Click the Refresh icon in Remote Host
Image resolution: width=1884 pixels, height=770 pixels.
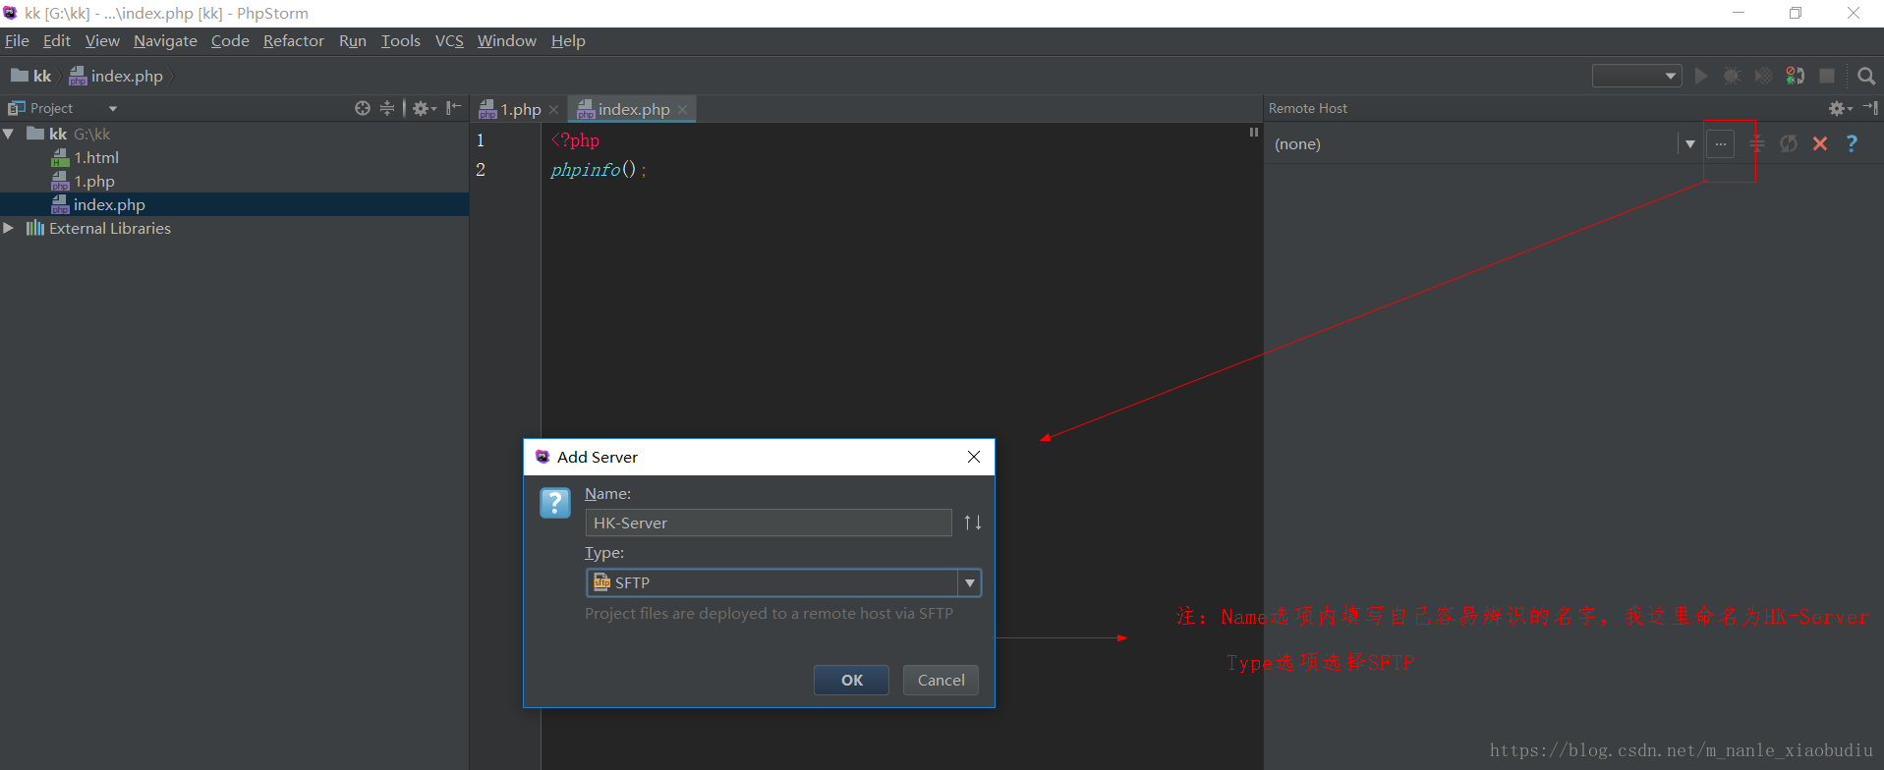pos(1789,144)
